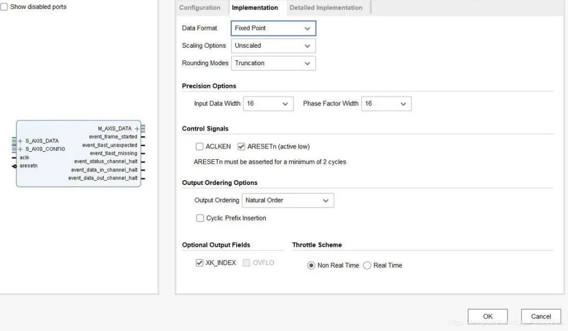Expand the S_AXIS_CONFIG port plus icon
568x331 pixels.
(21, 149)
